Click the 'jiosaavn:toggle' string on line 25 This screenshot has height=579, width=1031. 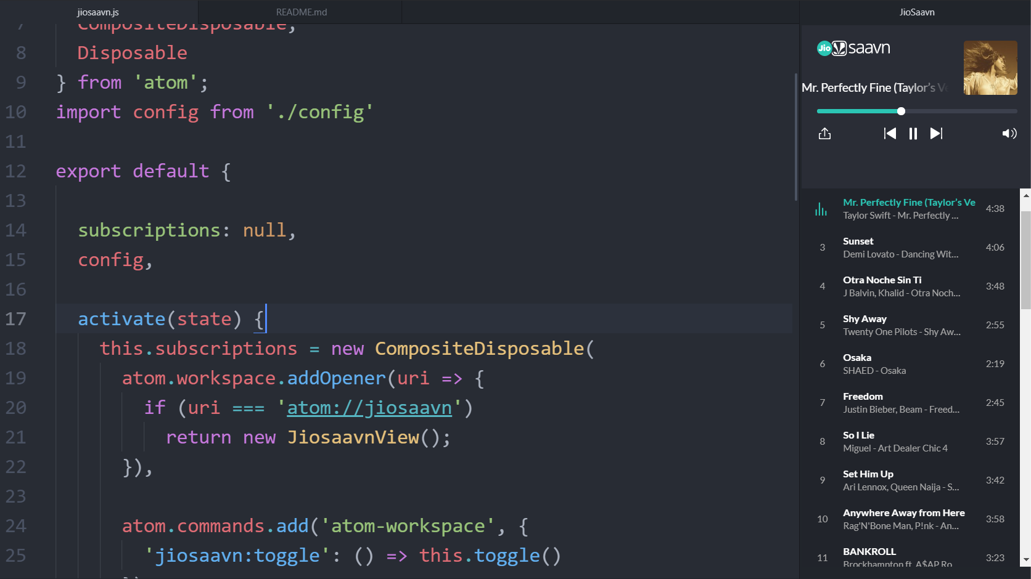[237, 556]
